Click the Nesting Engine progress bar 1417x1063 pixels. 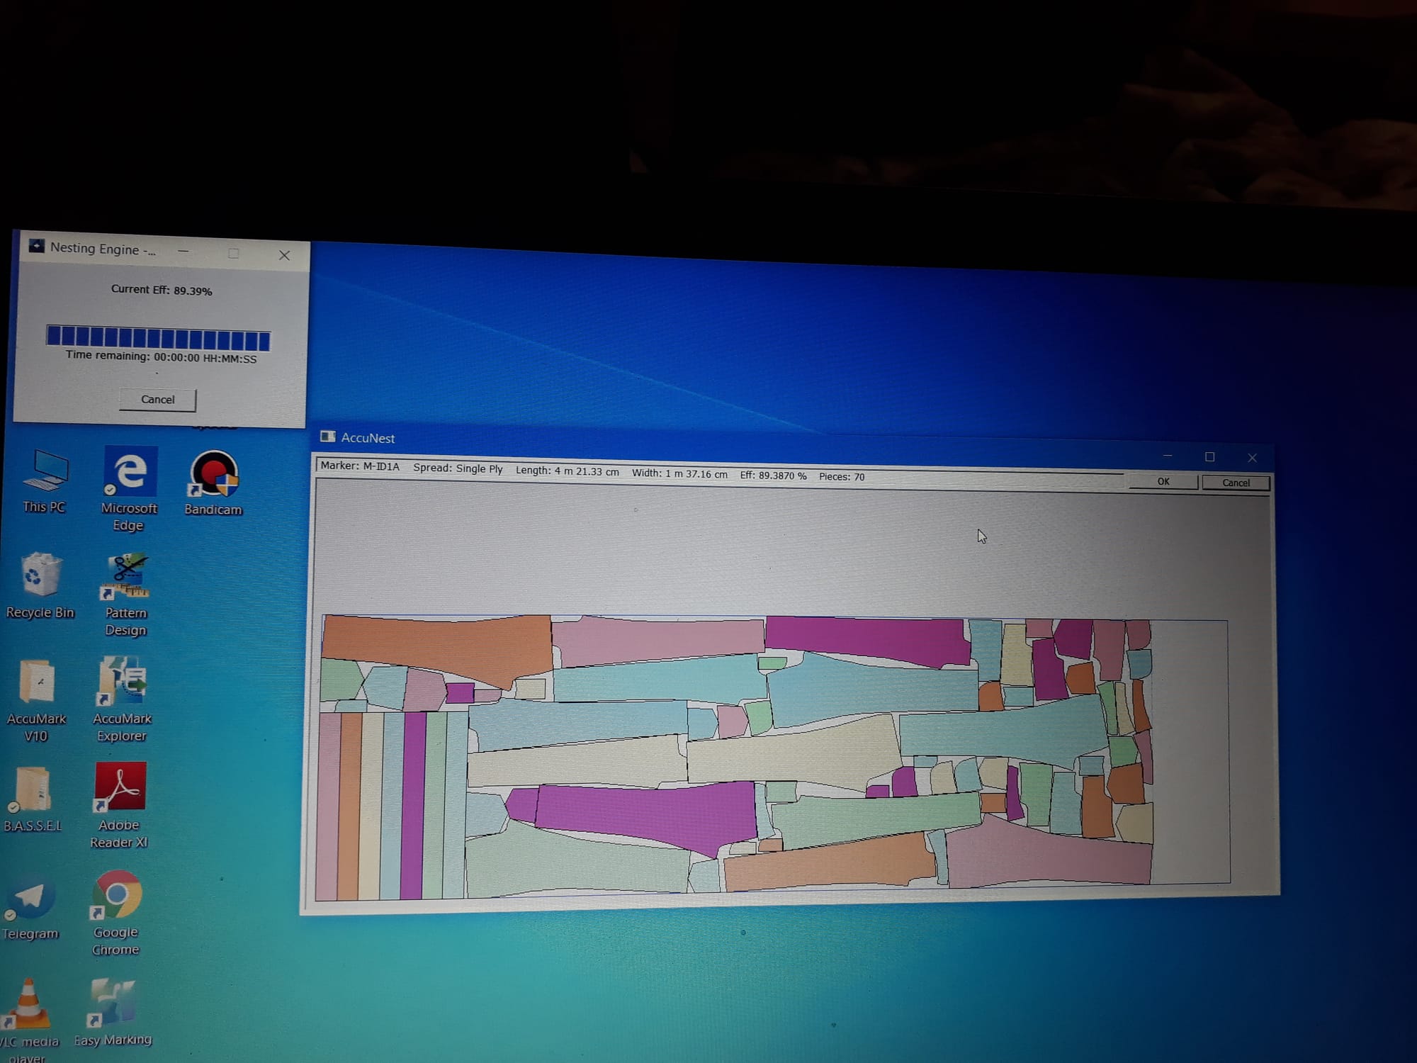pyautogui.click(x=158, y=337)
